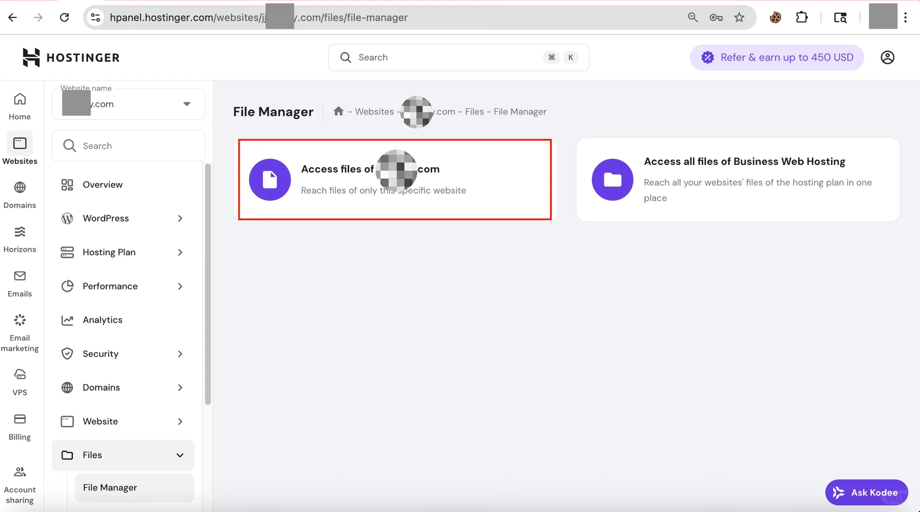Click the purple folder icon for Business Web Hosting
The image size is (920, 512).
coord(612,180)
